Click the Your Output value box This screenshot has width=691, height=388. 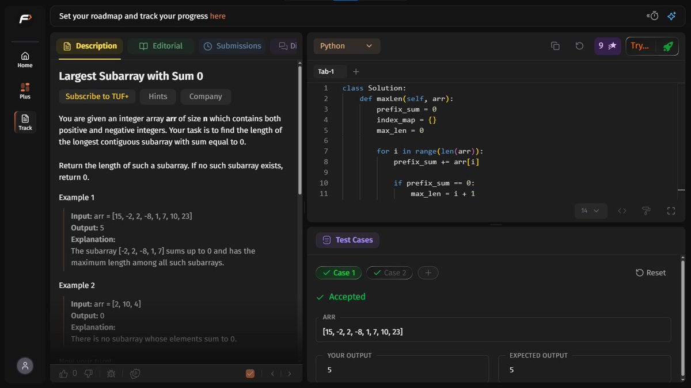[403, 368]
